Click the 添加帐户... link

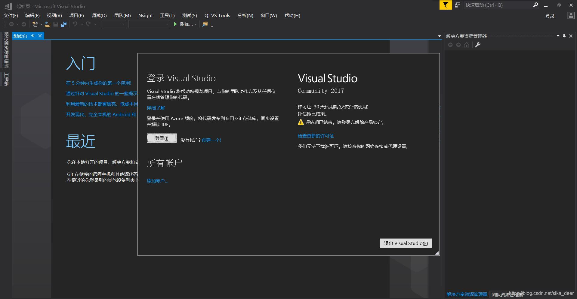tap(158, 181)
